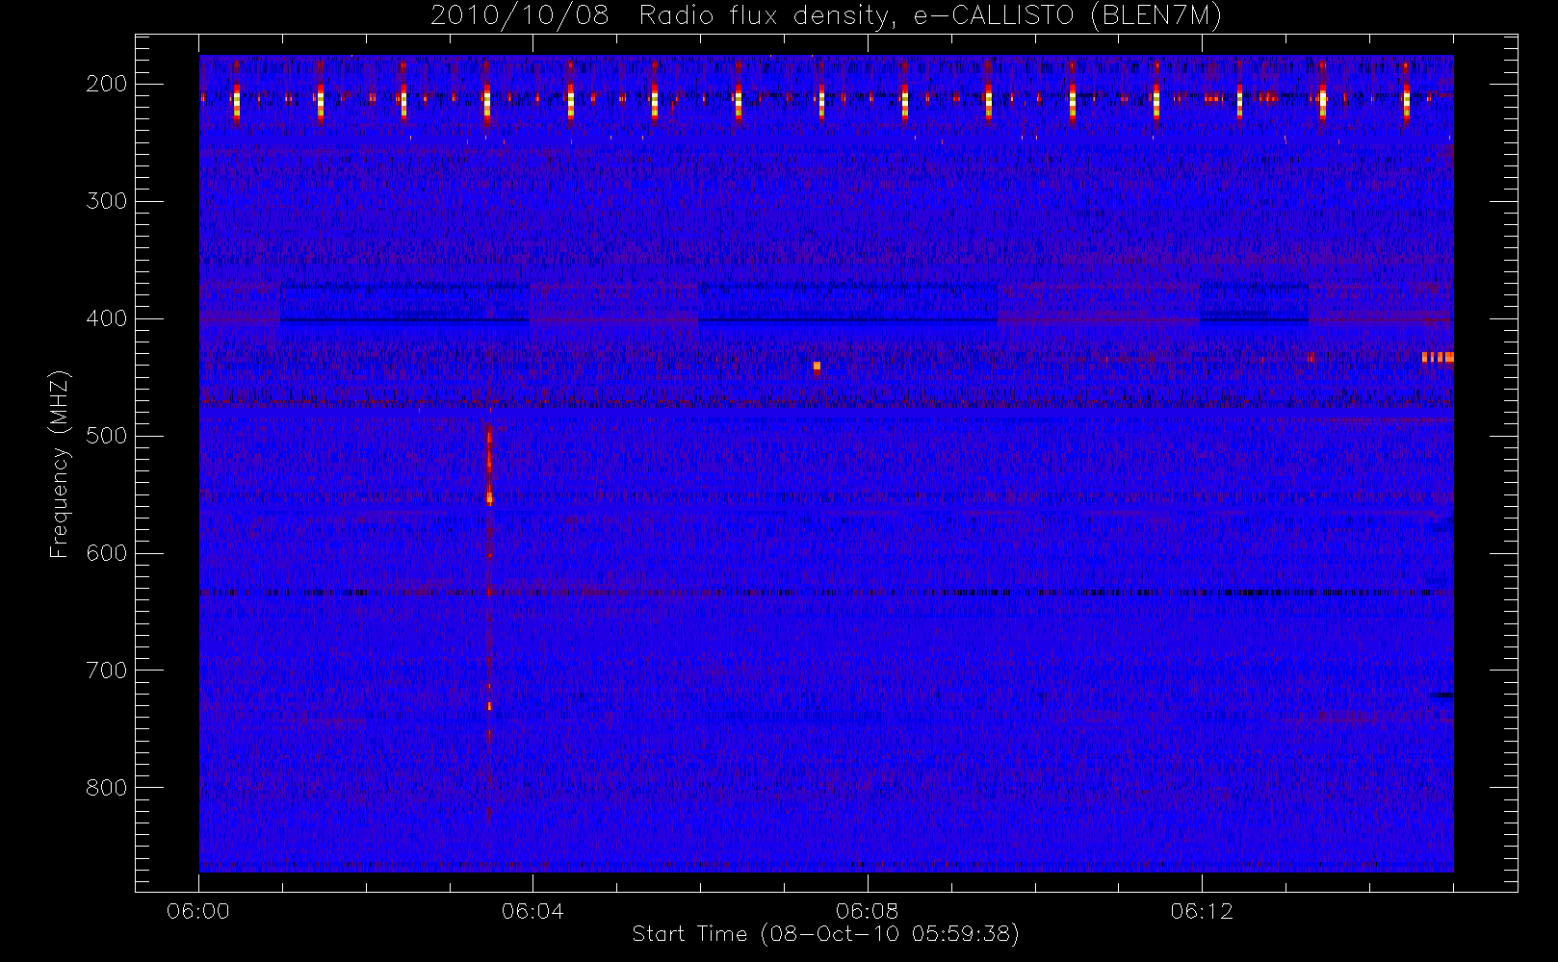Click the 400 frequency tick label
This screenshot has width=1558, height=962.
(106, 318)
